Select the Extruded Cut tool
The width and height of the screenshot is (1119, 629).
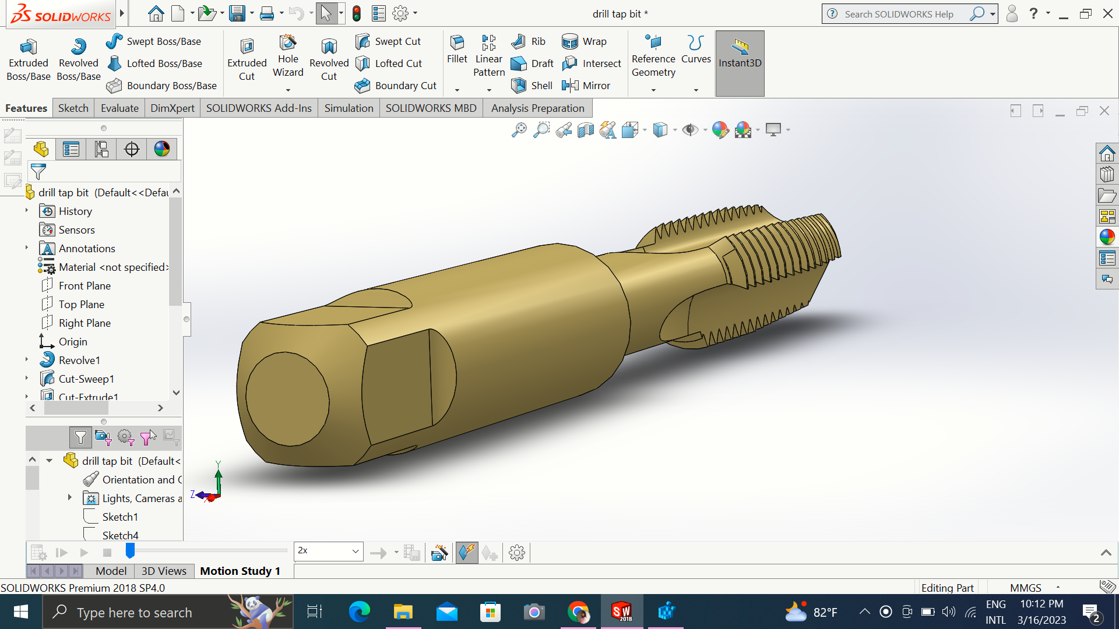click(247, 60)
